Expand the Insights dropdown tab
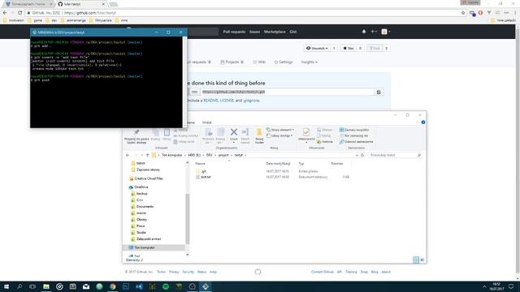Screen dimensions: 520x292 pos(309,62)
